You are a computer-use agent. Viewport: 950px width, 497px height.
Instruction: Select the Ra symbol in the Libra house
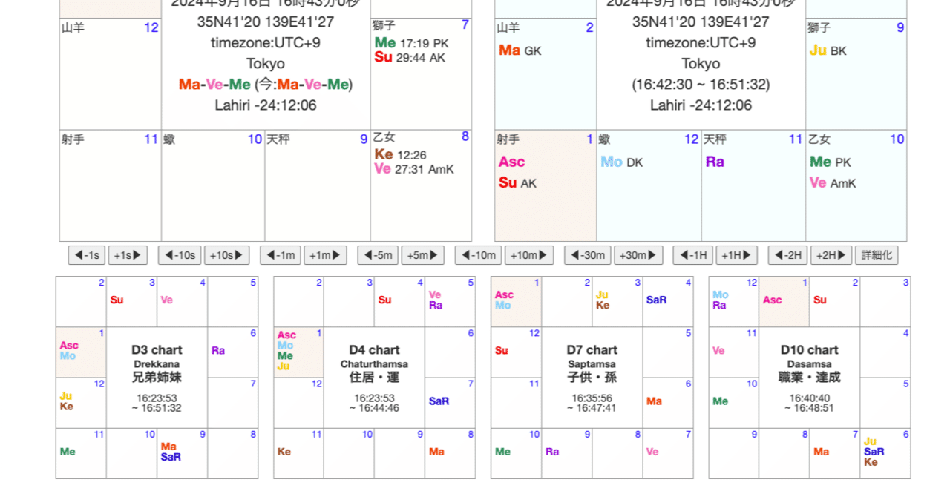click(x=713, y=160)
